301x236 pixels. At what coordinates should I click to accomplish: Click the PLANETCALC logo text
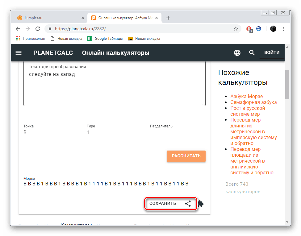pyautogui.click(x=53, y=53)
